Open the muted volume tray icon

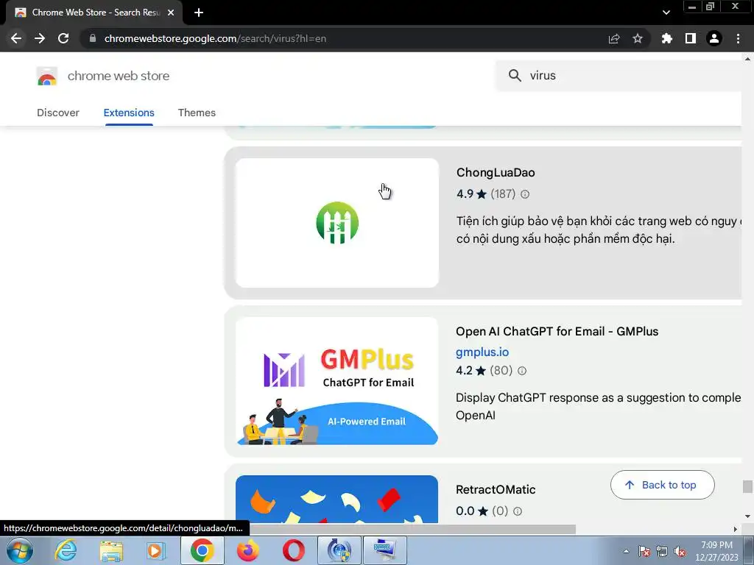[680, 551]
